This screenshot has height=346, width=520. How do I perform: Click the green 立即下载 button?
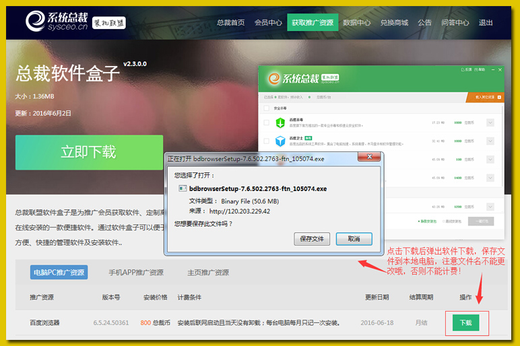coord(89,152)
